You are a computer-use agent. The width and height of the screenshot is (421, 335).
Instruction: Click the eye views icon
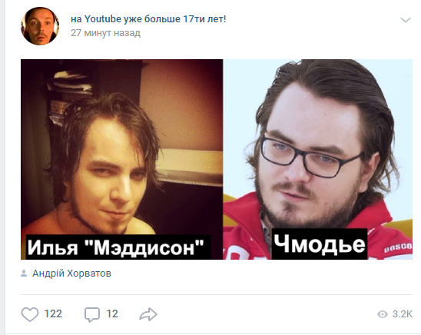click(383, 314)
